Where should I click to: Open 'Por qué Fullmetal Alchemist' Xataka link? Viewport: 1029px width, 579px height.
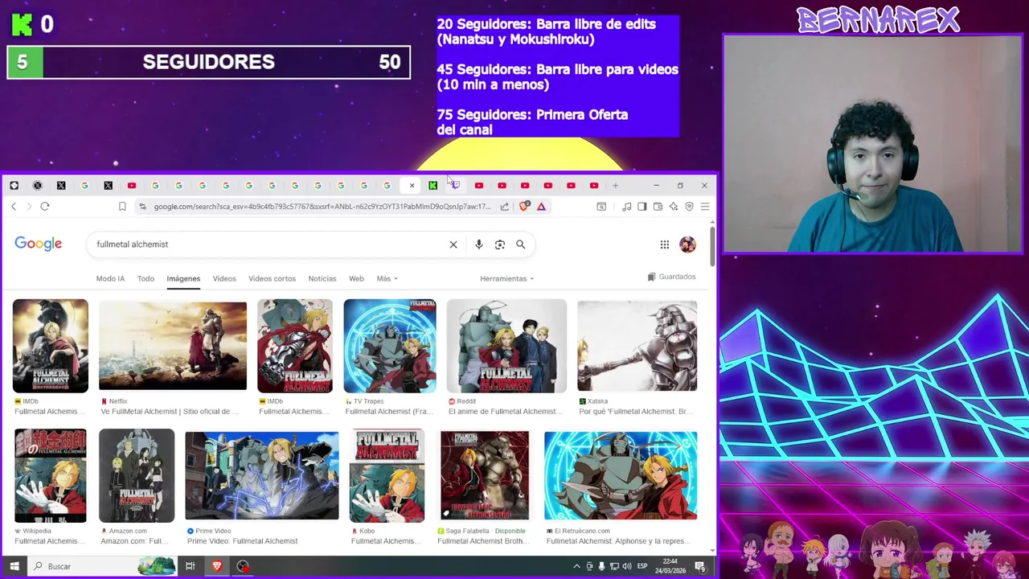(636, 412)
